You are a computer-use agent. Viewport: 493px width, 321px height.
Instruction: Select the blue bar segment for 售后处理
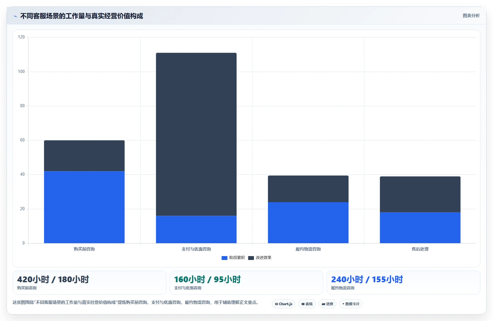click(420, 228)
